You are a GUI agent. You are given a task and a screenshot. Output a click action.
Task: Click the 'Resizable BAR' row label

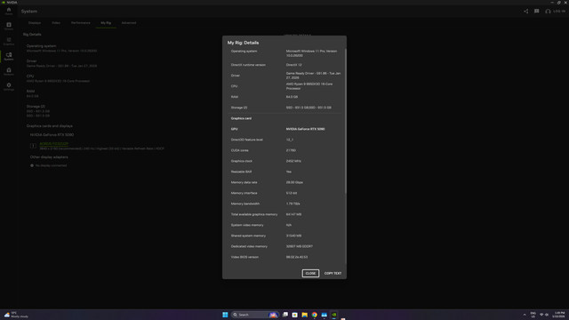click(241, 172)
